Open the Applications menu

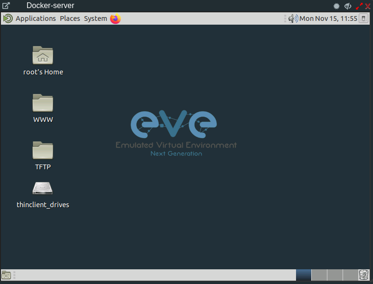(x=36, y=18)
